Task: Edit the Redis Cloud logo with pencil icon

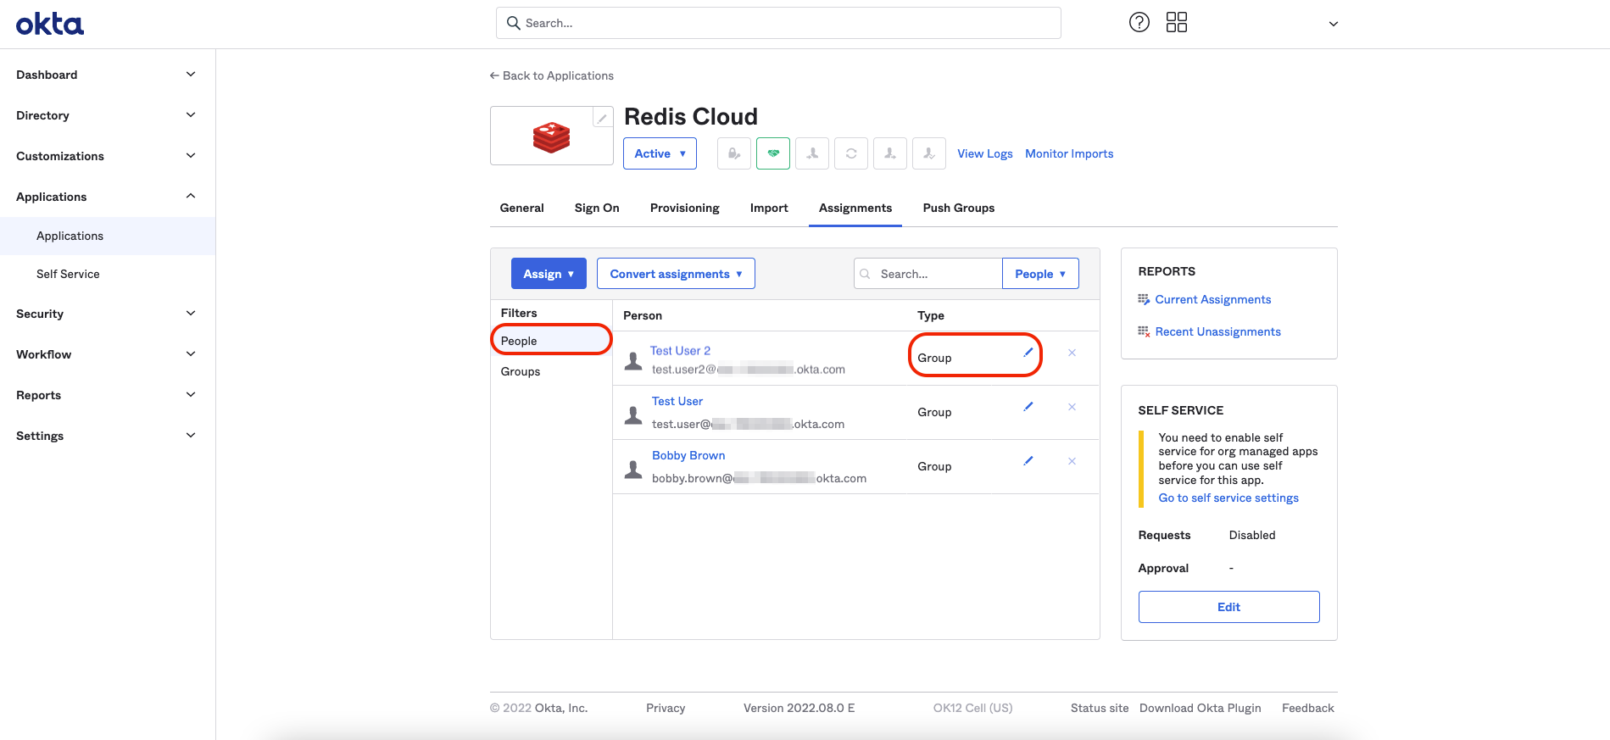Action: coord(601,119)
